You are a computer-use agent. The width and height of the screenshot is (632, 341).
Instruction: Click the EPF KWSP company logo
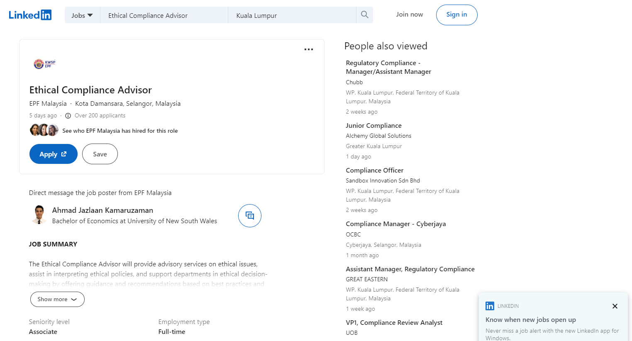pos(44,64)
